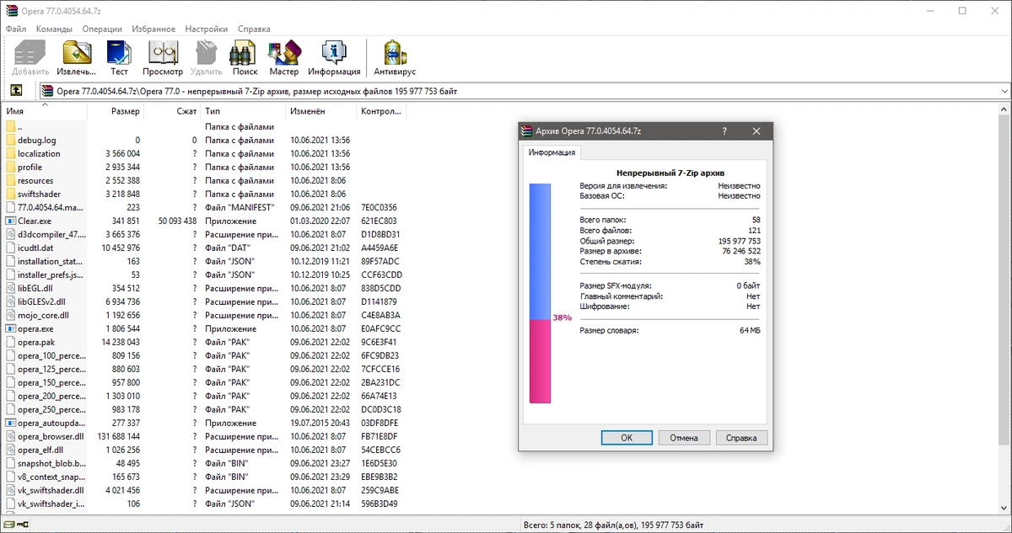This screenshot has height=533, width=1012.
Task: Select the ".." parent folder row
Action: [202, 126]
